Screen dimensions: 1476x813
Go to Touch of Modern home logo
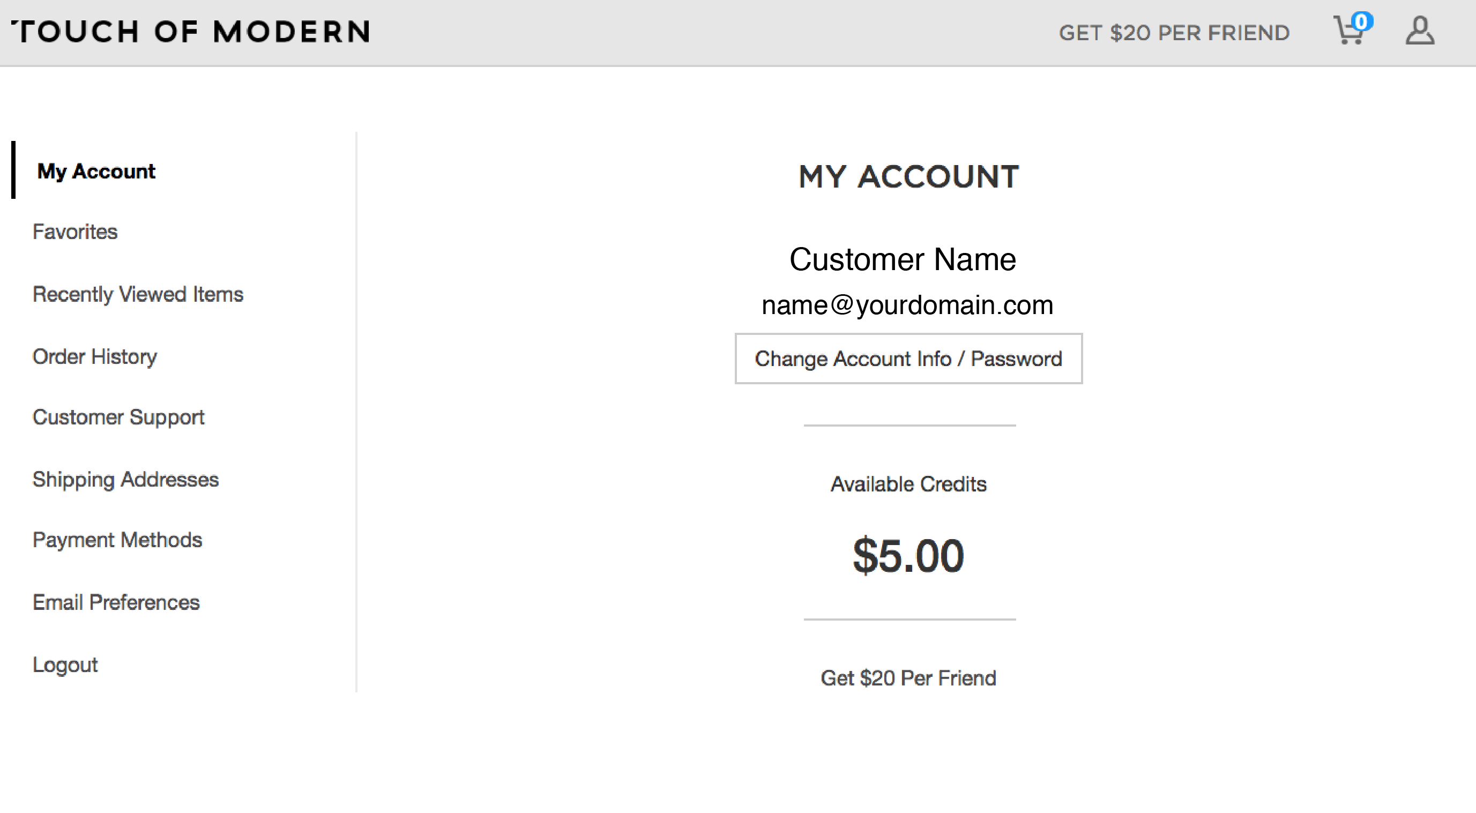(191, 32)
